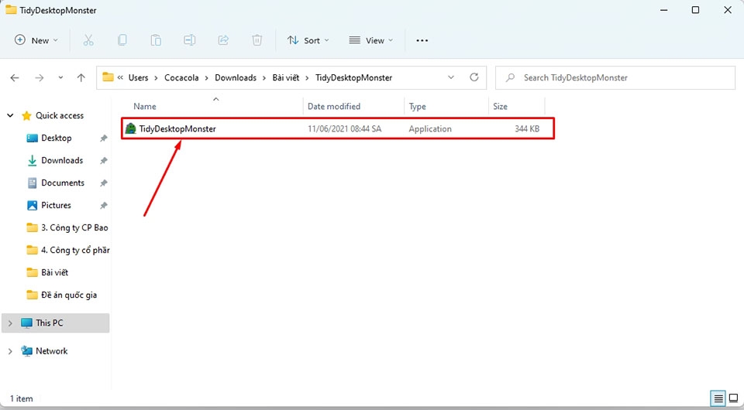Switch to details view layout icon
The image size is (744, 410).
click(x=718, y=398)
